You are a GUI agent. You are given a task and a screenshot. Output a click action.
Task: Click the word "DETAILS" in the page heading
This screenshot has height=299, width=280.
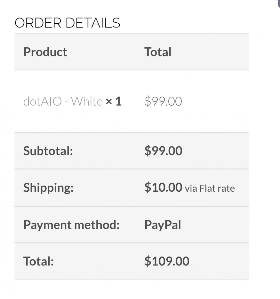(x=93, y=23)
